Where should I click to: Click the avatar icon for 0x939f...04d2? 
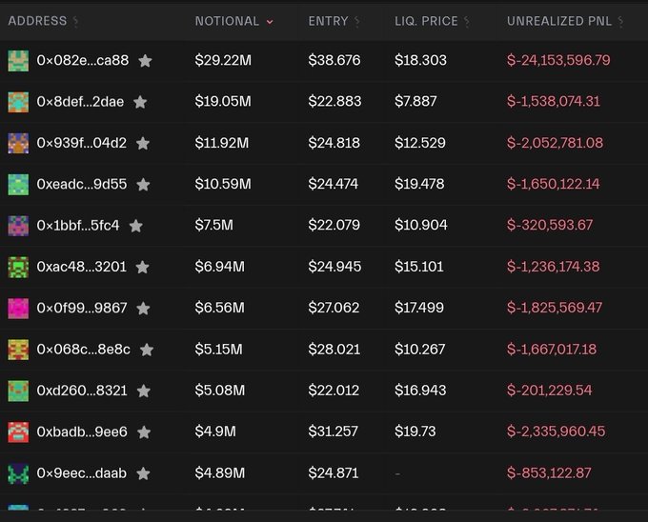[x=18, y=144]
